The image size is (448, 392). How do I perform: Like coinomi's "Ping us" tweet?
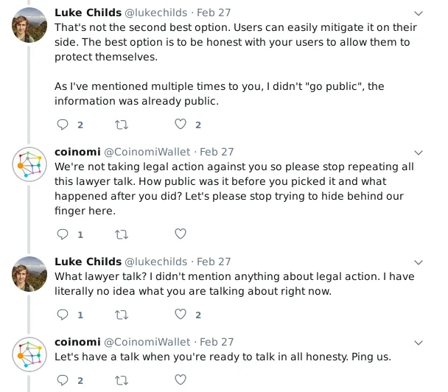(181, 379)
